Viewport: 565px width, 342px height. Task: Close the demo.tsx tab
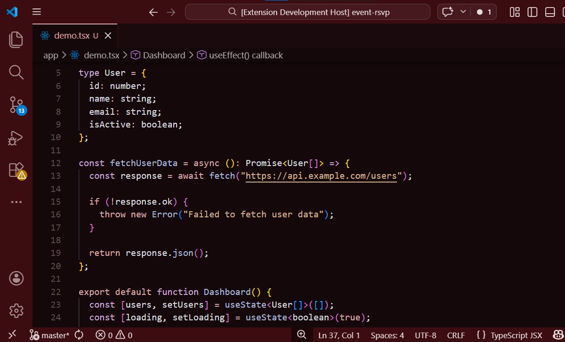click(108, 36)
